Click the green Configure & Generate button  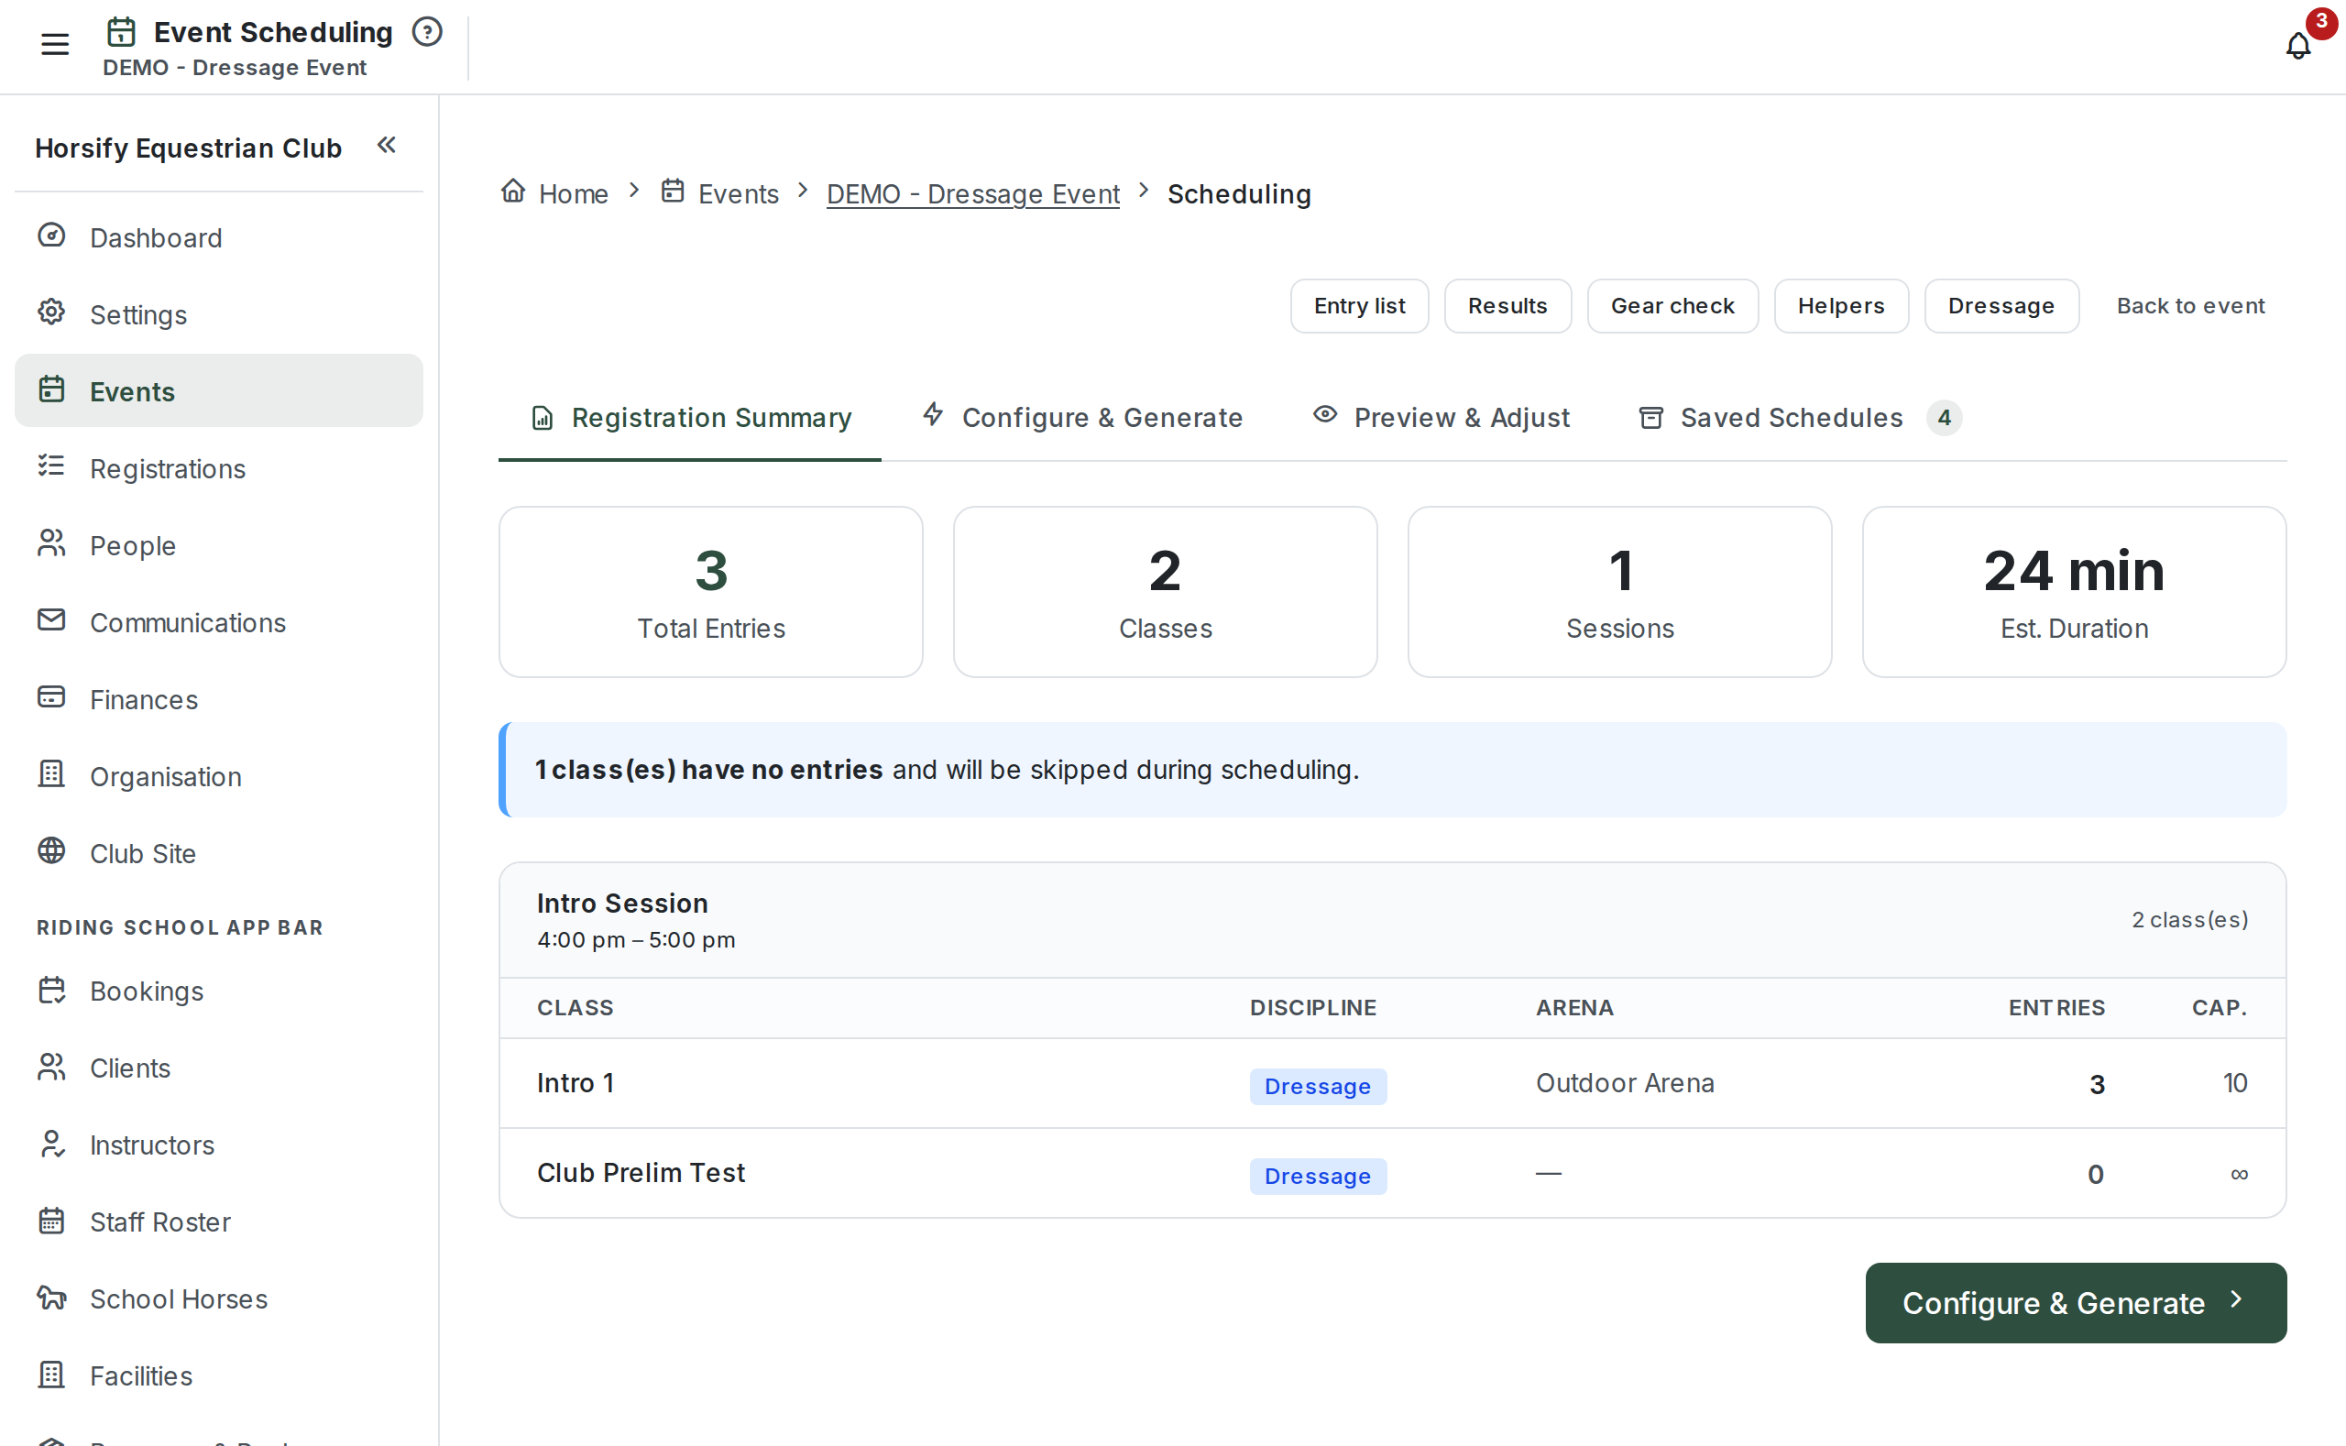[2076, 1302]
